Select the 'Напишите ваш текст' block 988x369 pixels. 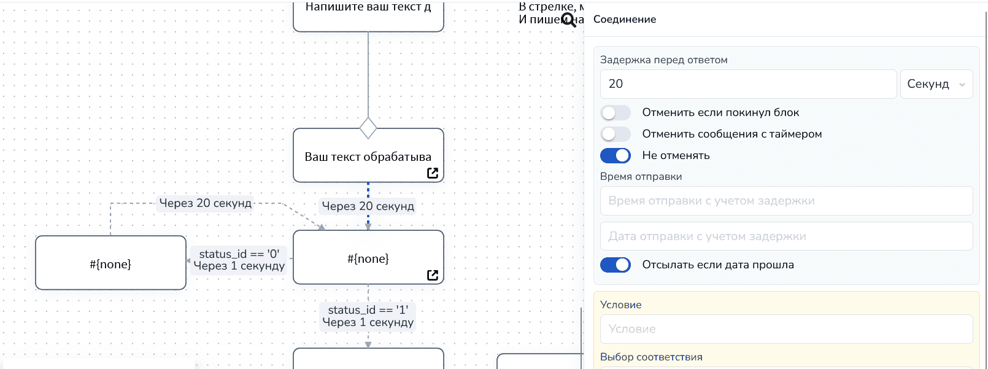click(x=368, y=15)
